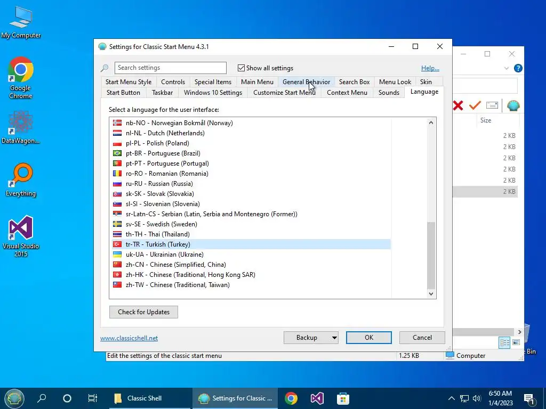The image size is (546, 409).
Task: Open www.classicshell.net link
Action: [129, 338]
